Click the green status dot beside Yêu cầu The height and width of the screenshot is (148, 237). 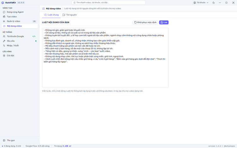(36, 41)
